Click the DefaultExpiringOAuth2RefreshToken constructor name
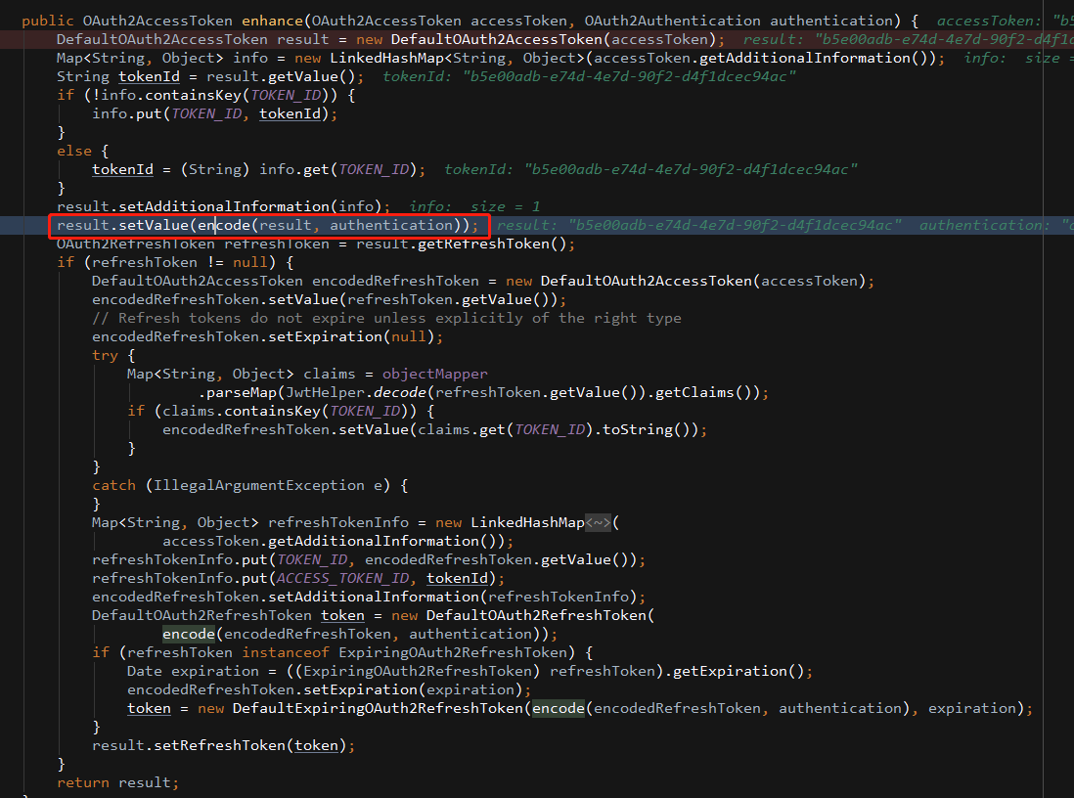1074x798 pixels. [x=379, y=708]
